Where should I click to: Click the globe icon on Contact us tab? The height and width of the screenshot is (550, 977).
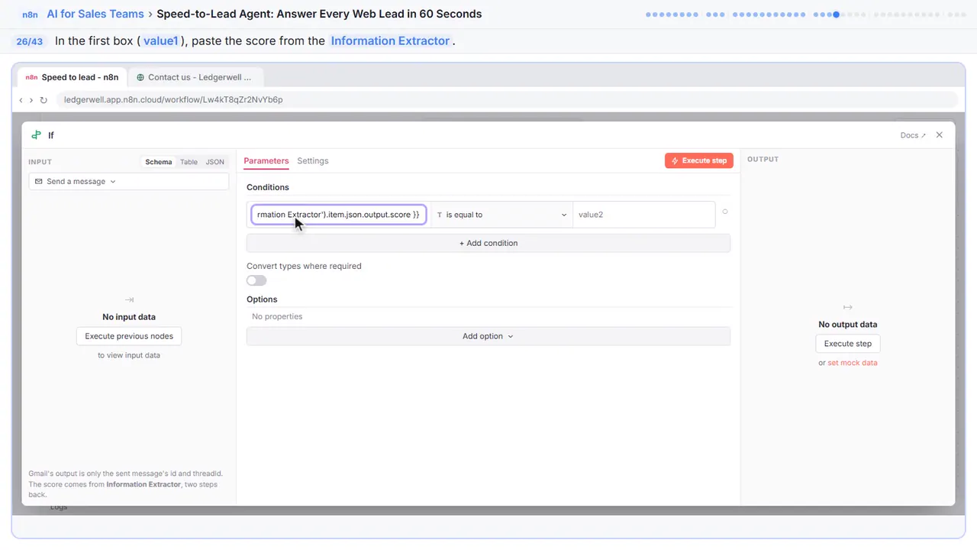click(140, 77)
